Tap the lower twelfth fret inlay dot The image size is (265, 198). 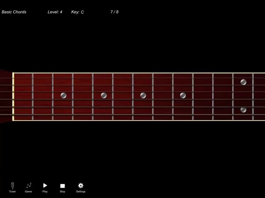243,110
